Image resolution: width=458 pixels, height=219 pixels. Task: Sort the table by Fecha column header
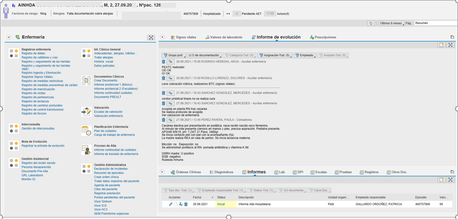(x=197, y=197)
